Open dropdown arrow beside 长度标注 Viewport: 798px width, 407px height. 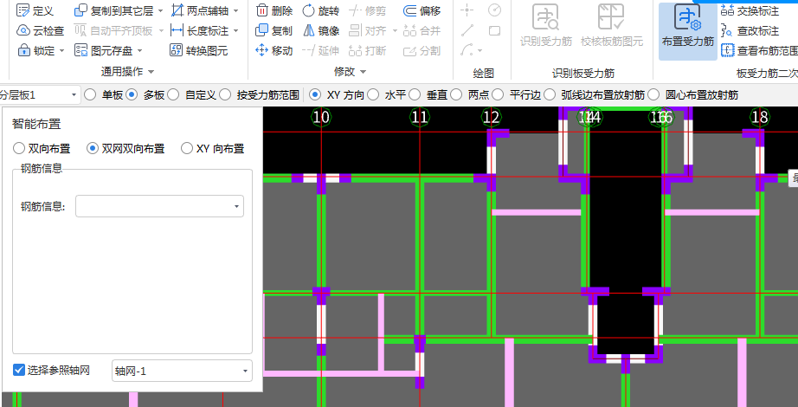[x=235, y=30]
